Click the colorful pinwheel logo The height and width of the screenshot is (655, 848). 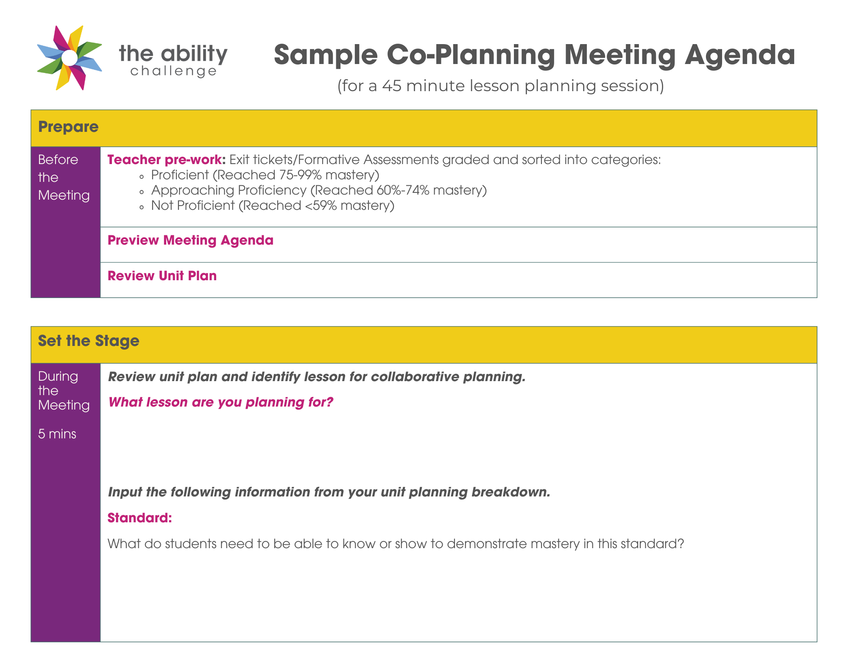(70, 58)
